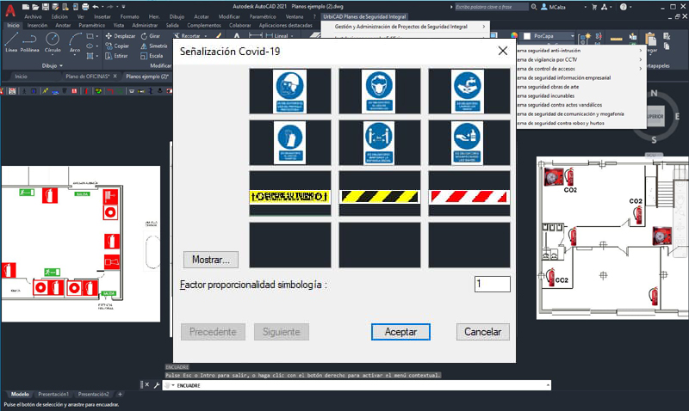Viewport: 689px width, 411px height.
Task: Close the command line with its X icon
Action: point(147,384)
